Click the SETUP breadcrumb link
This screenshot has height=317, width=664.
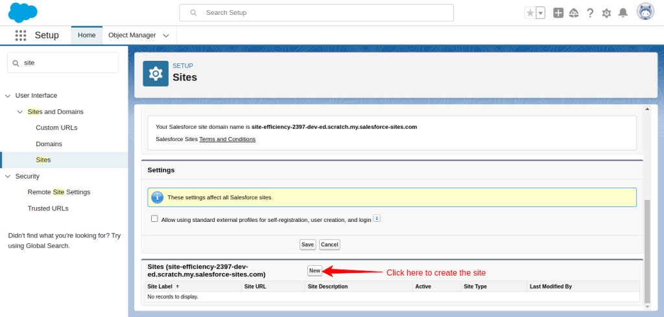tap(183, 66)
